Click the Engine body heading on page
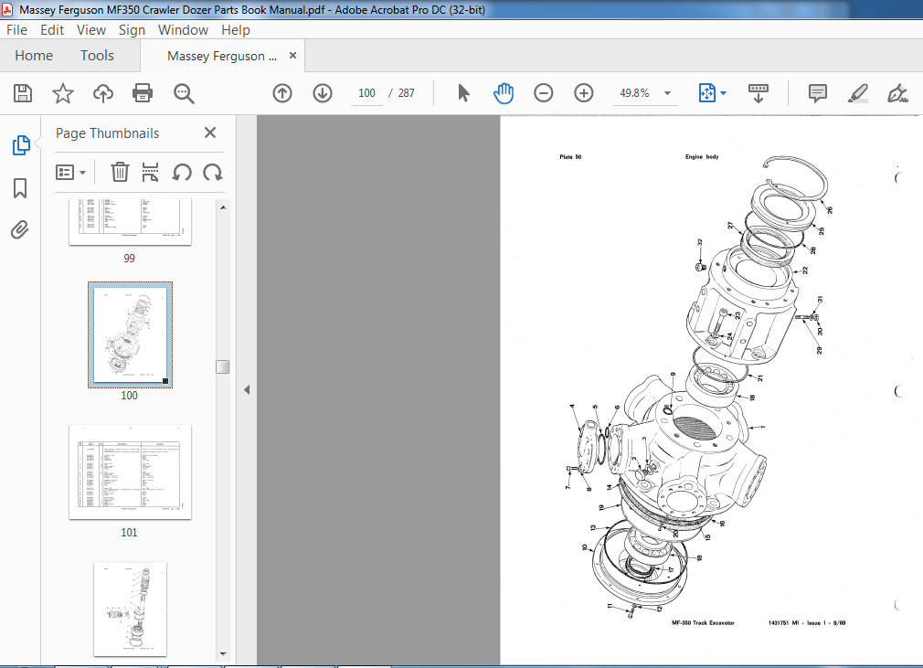The width and height of the screenshot is (923, 668). tap(702, 156)
